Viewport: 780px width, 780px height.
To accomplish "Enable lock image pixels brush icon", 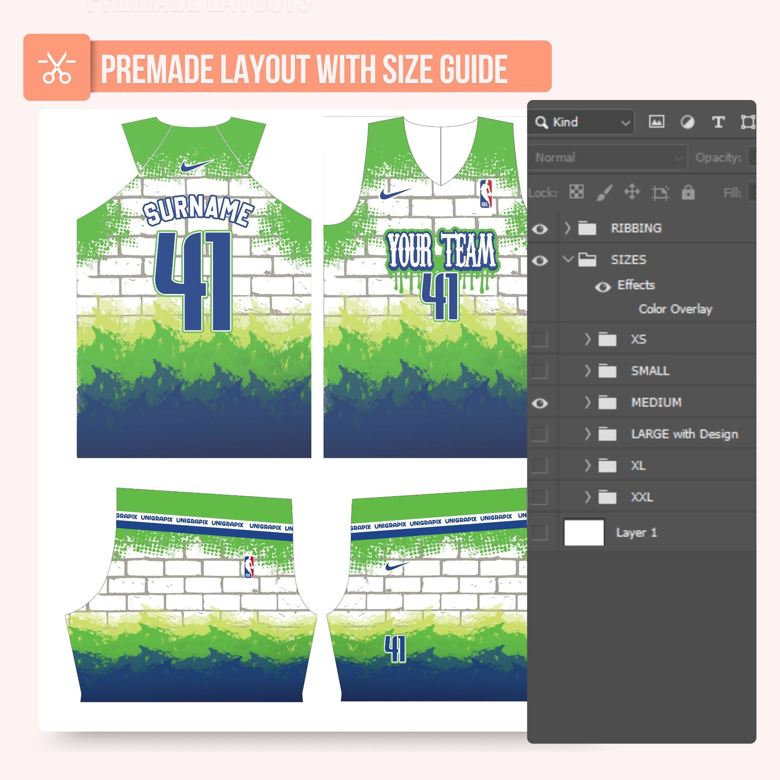I will [604, 192].
